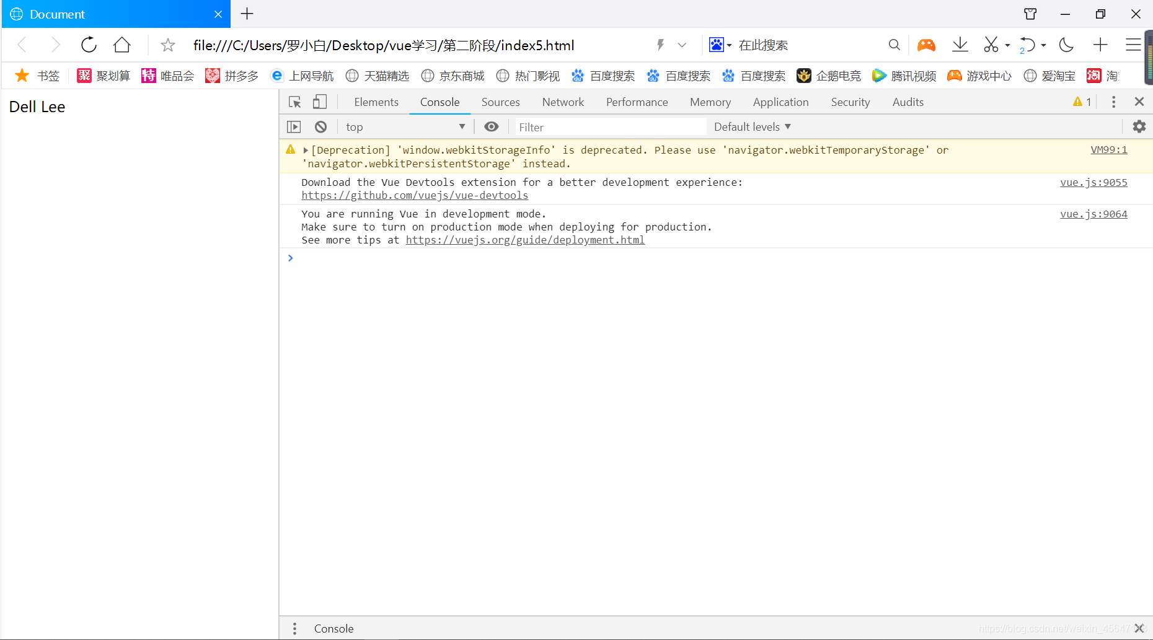The width and height of the screenshot is (1153, 640).
Task: Switch to the Audits tab
Action: [908, 102]
